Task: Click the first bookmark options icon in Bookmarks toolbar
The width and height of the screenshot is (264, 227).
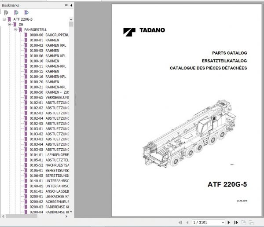Action: coord(6,13)
